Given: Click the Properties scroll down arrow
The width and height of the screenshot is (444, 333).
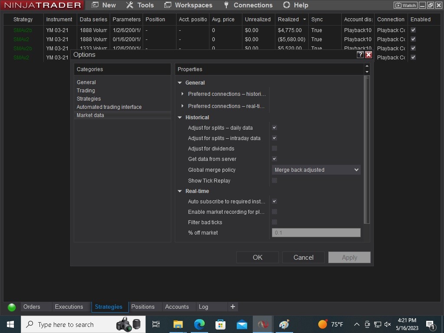Looking at the screenshot, I should (x=367, y=72).
